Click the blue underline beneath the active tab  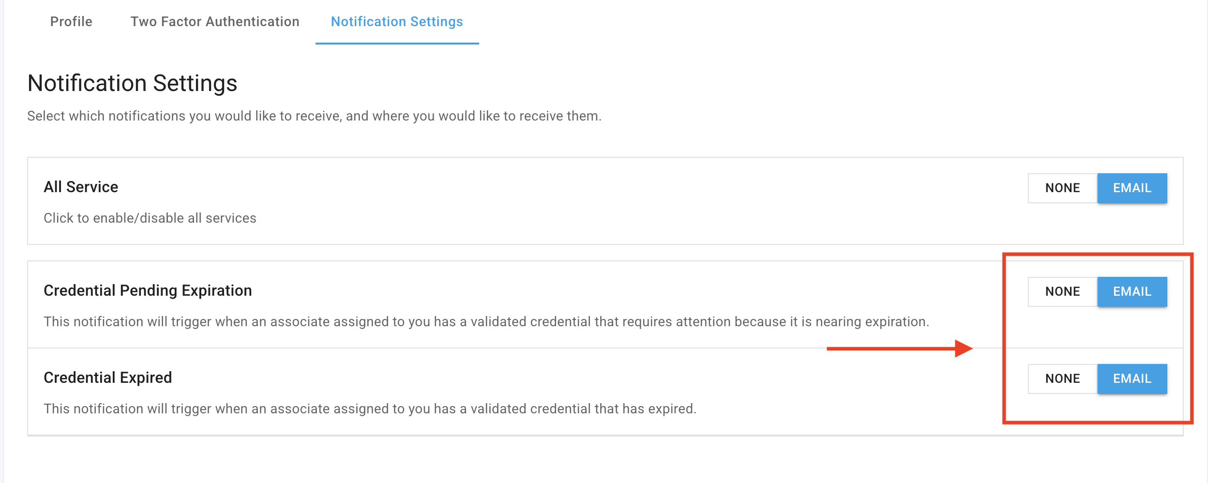pos(397,43)
